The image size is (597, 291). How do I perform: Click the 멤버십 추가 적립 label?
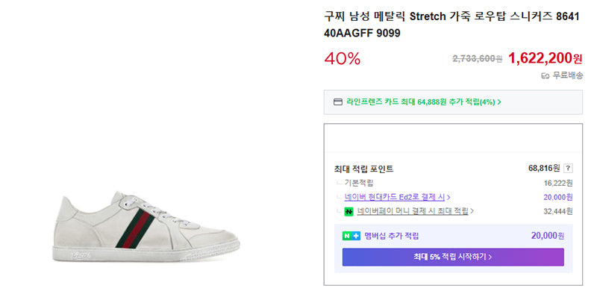[x=391, y=236]
